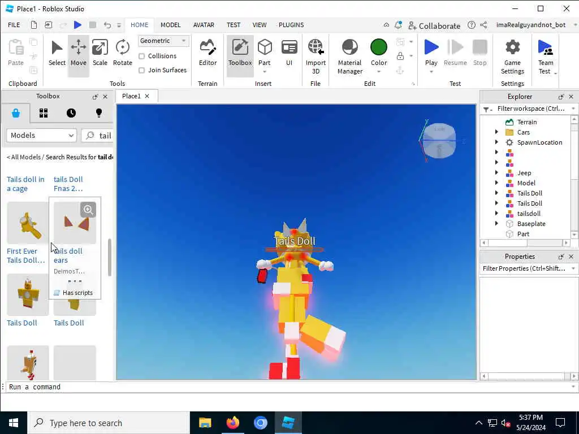
Task: Open the UI insert tool
Action: pos(289,54)
